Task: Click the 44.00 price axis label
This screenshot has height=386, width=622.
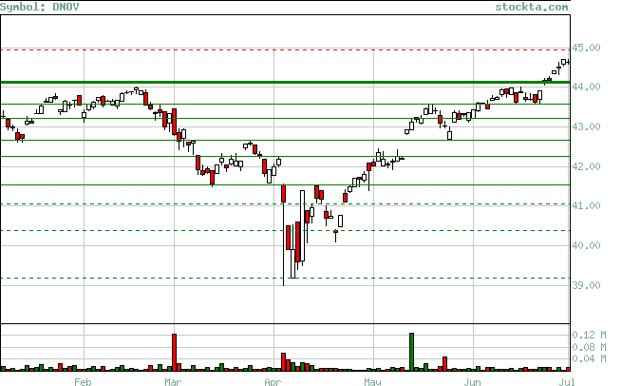Action: (x=586, y=87)
